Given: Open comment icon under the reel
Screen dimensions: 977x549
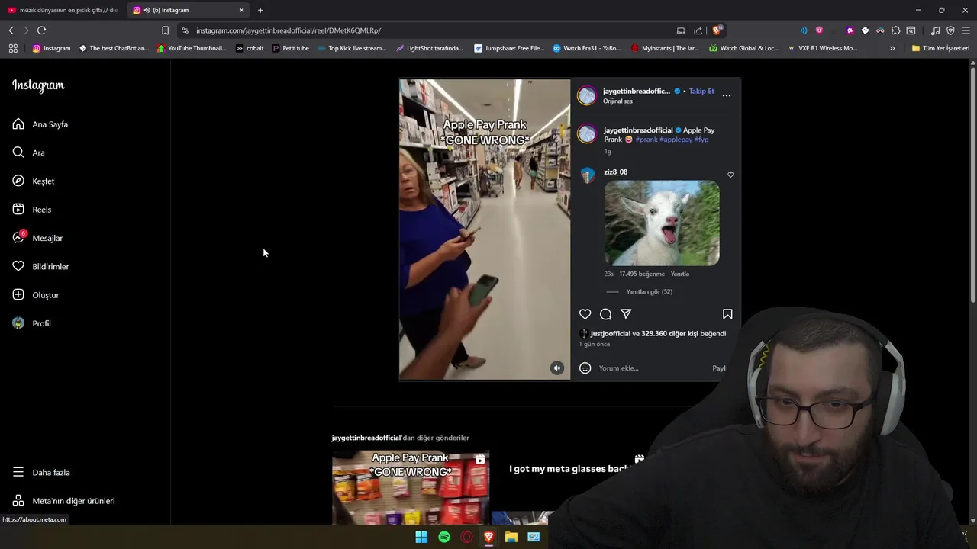Looking at the screenshot, I should (x=605, y=314).
